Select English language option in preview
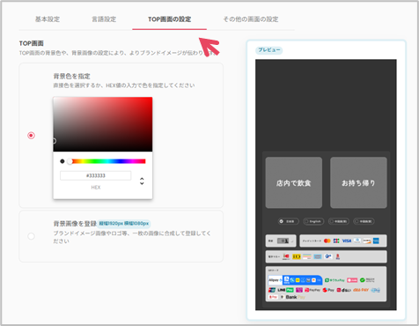This screenshot has width=419, height=326. click(x=313, y=221)
